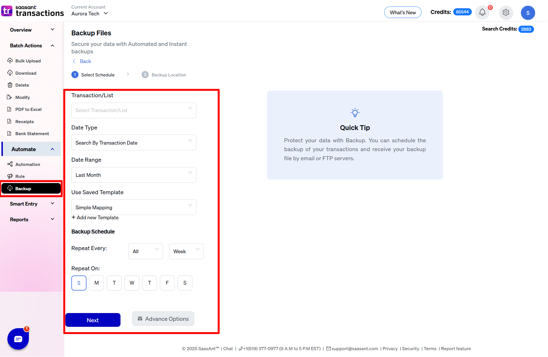The height and width of the screenshot is (357, 548).
Task: Toggle Monday (M) in Repeat On
Action: (x=96, y=283)
